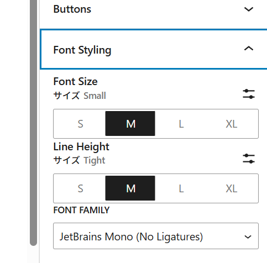Click the Small size hint text

[x=95, y=96]
